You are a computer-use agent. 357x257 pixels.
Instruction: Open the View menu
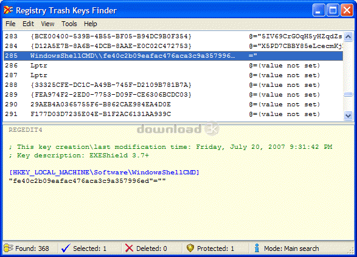[x=47, y=24]
